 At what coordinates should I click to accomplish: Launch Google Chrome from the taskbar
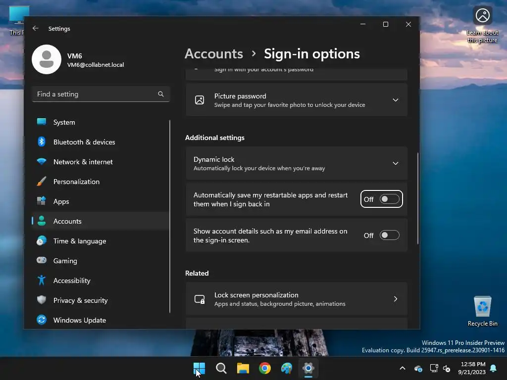[x=265, y=368]
